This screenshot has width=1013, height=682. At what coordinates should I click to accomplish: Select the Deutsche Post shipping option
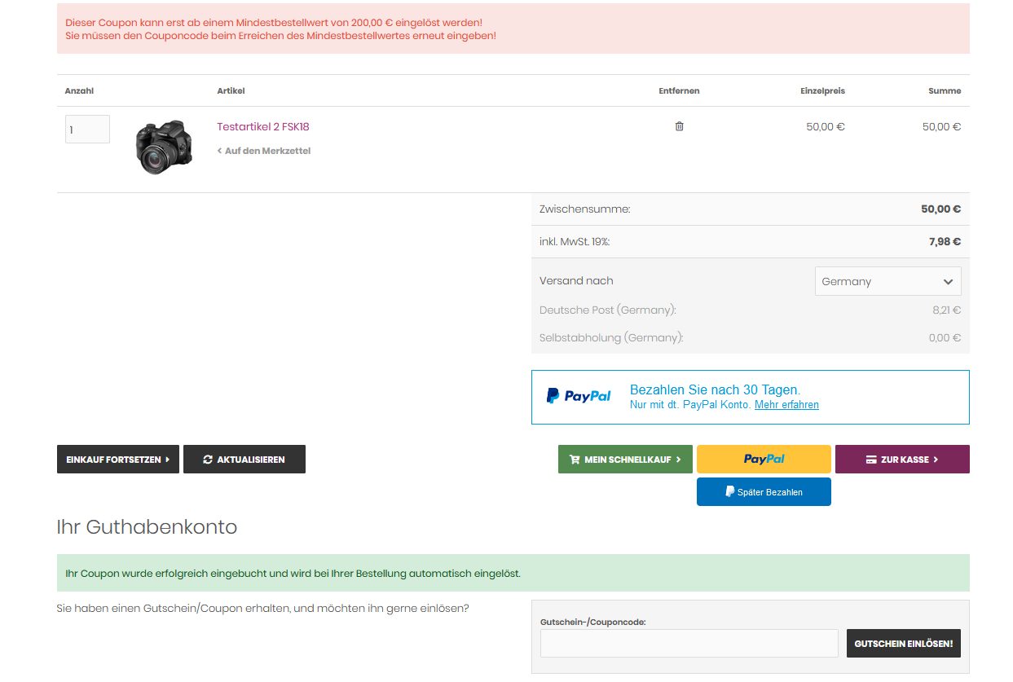point(608,310)
